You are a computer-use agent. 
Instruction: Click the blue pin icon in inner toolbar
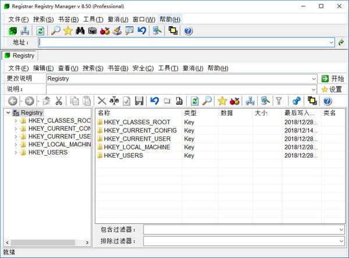(297, 101)
